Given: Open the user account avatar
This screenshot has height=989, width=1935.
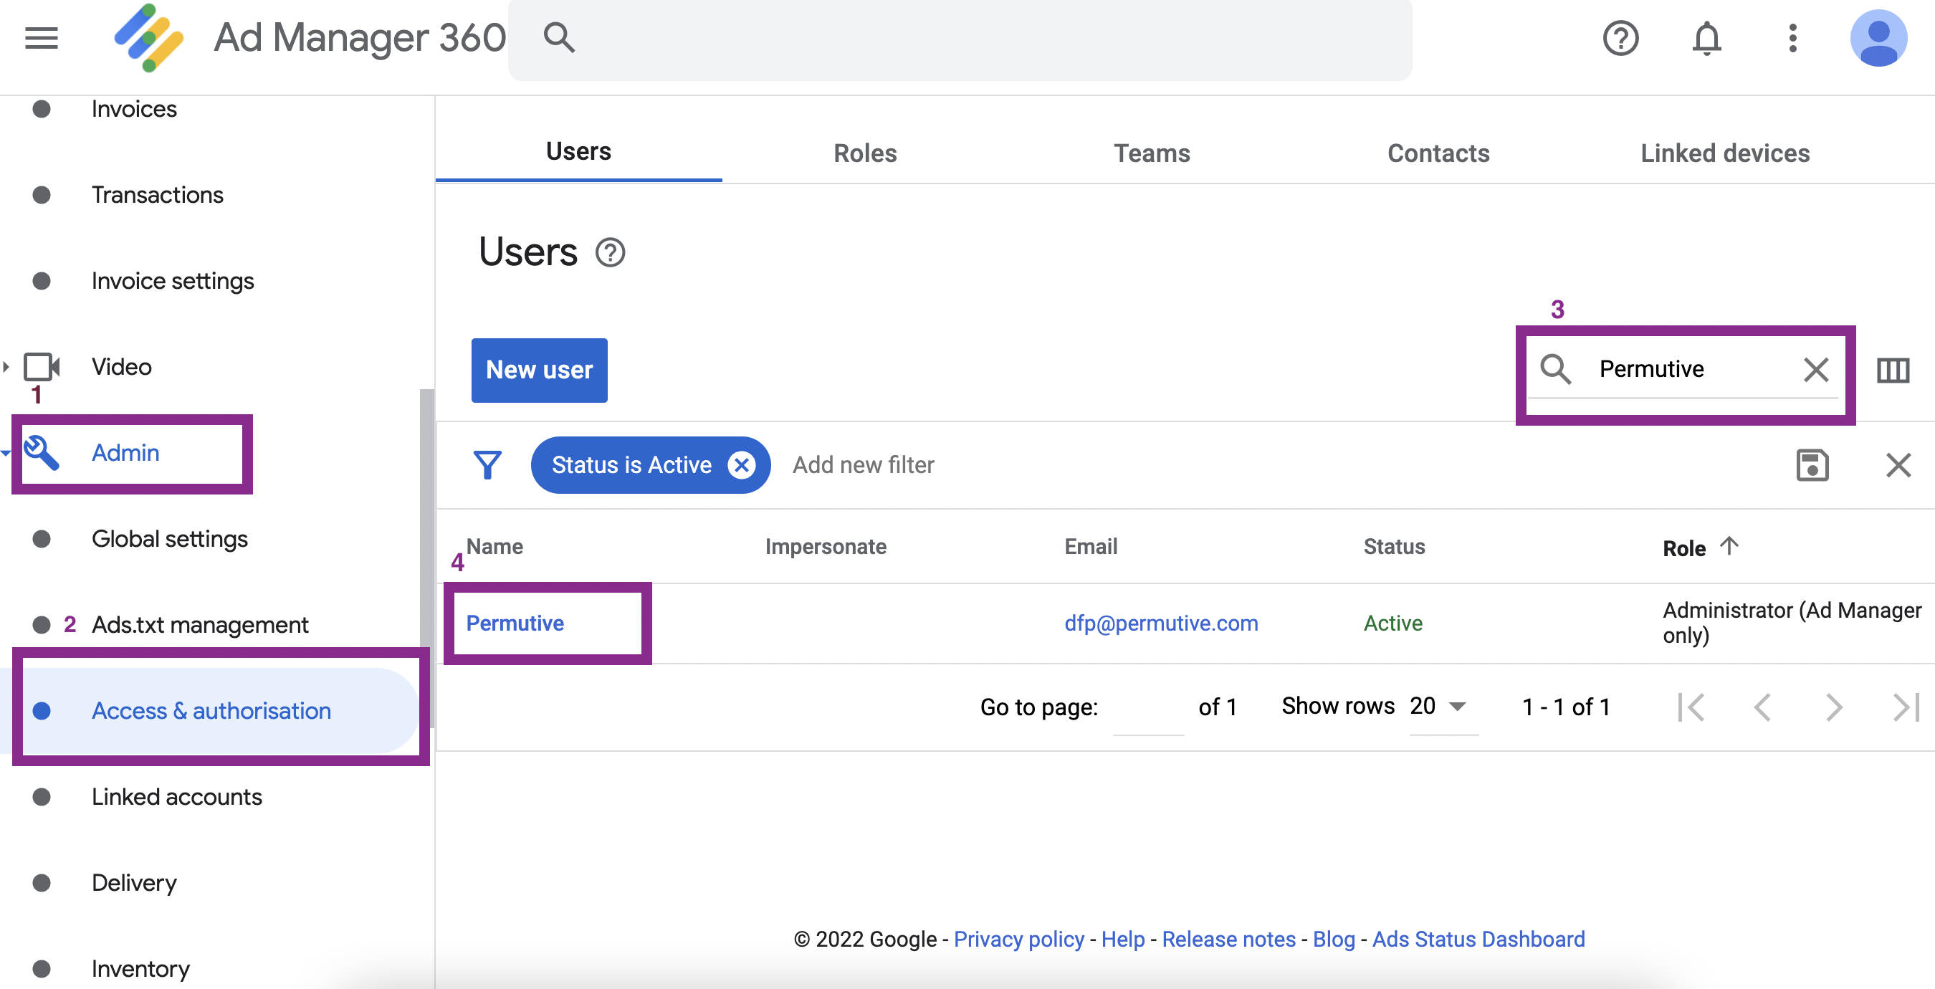Looking at the screenshot, I should [x=1878, y=37].
